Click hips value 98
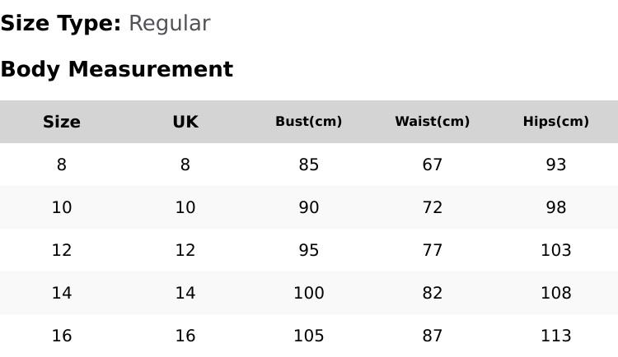The width and height of the screenshot is (618, 357). (x=556, y=207)
